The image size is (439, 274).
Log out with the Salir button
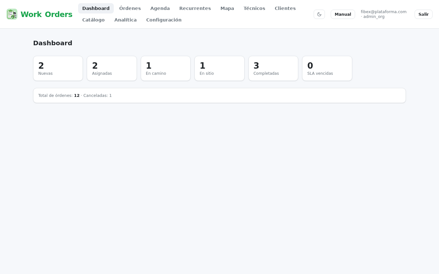click(424, 14)
